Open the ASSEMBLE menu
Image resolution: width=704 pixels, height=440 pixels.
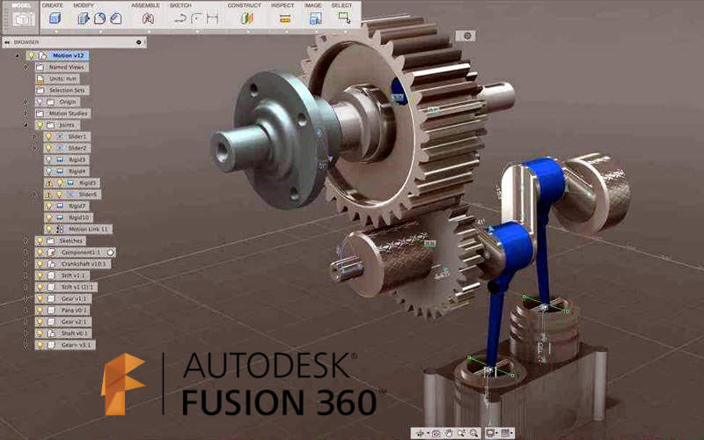[145, 5]
